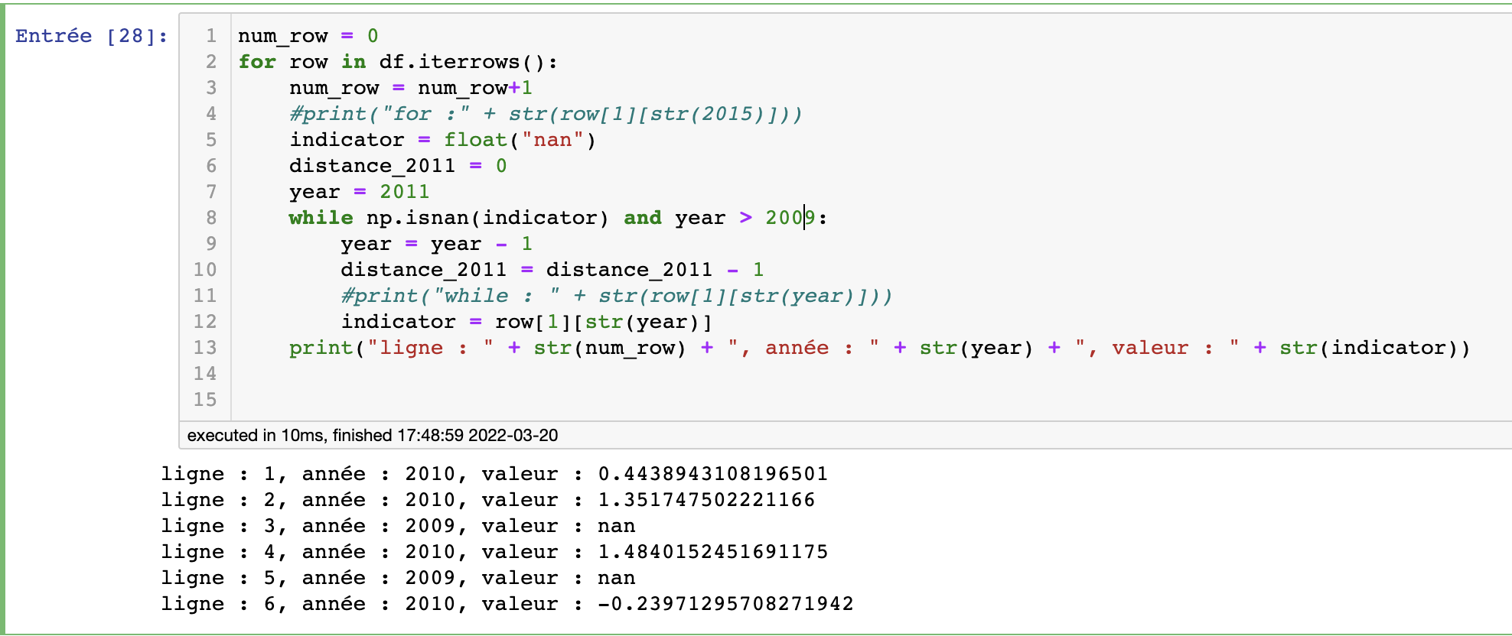1512x636 pixels.
Task: Click the 'indicator = float("nan")' line
Action: (442, 140)
